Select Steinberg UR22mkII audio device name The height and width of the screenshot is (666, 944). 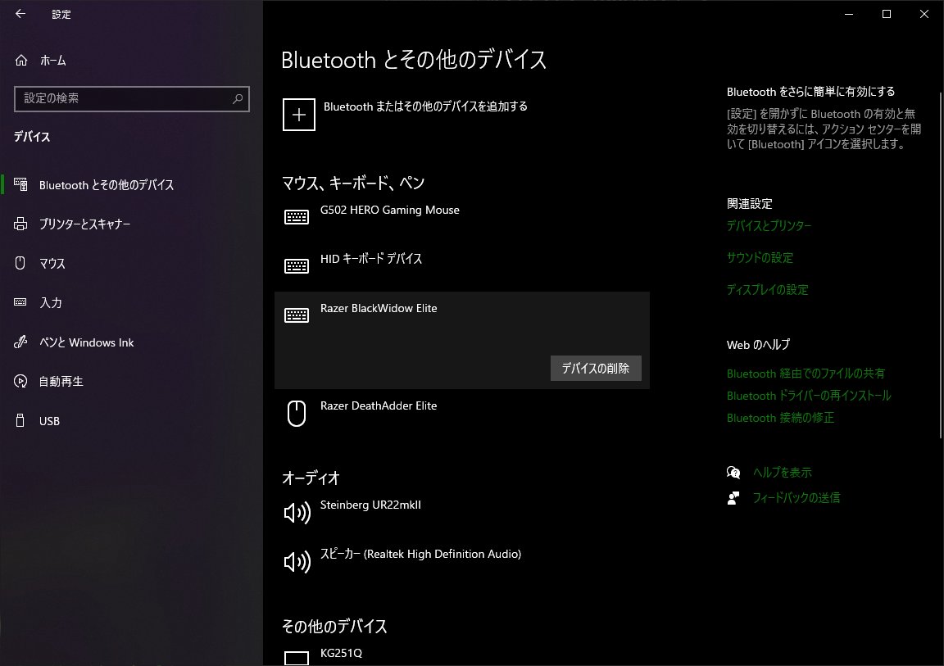point(370,505)
